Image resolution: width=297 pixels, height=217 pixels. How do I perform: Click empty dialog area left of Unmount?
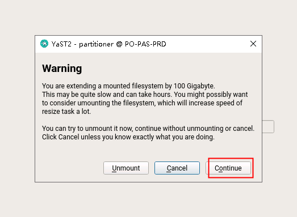tap(69, 168)
